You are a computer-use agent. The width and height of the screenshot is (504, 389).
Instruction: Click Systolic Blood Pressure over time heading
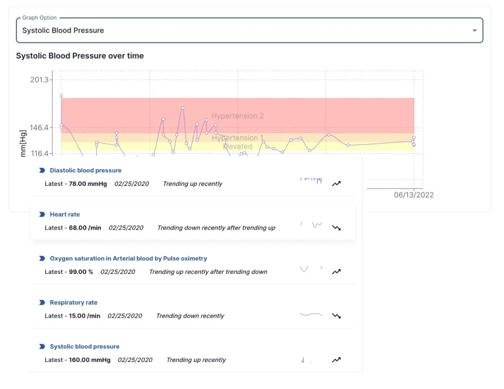tap(80, 56)
